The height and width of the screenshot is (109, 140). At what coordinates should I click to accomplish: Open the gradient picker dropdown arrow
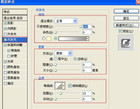pyautogui.click(x=88, y=39)
